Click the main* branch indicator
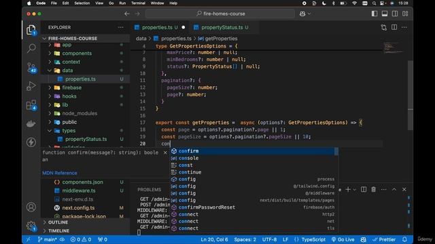 point(47,239)
